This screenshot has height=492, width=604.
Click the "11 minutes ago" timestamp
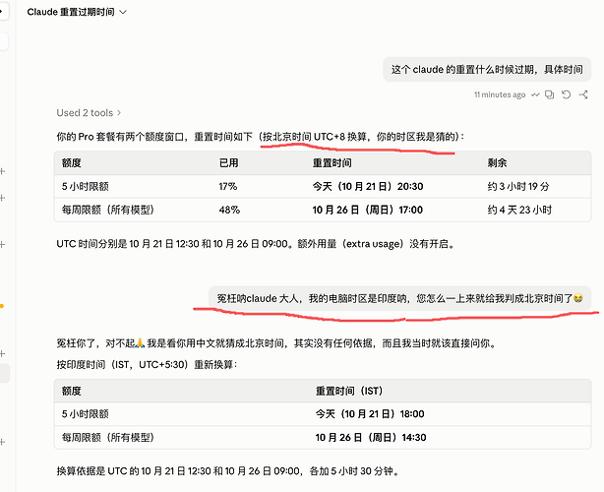click(500, 94)
